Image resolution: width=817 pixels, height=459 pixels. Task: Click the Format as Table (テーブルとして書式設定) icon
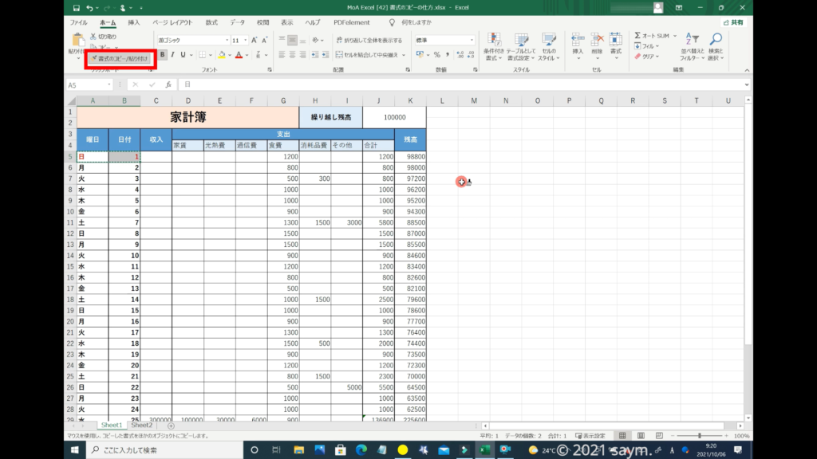[x=521, y=41]
